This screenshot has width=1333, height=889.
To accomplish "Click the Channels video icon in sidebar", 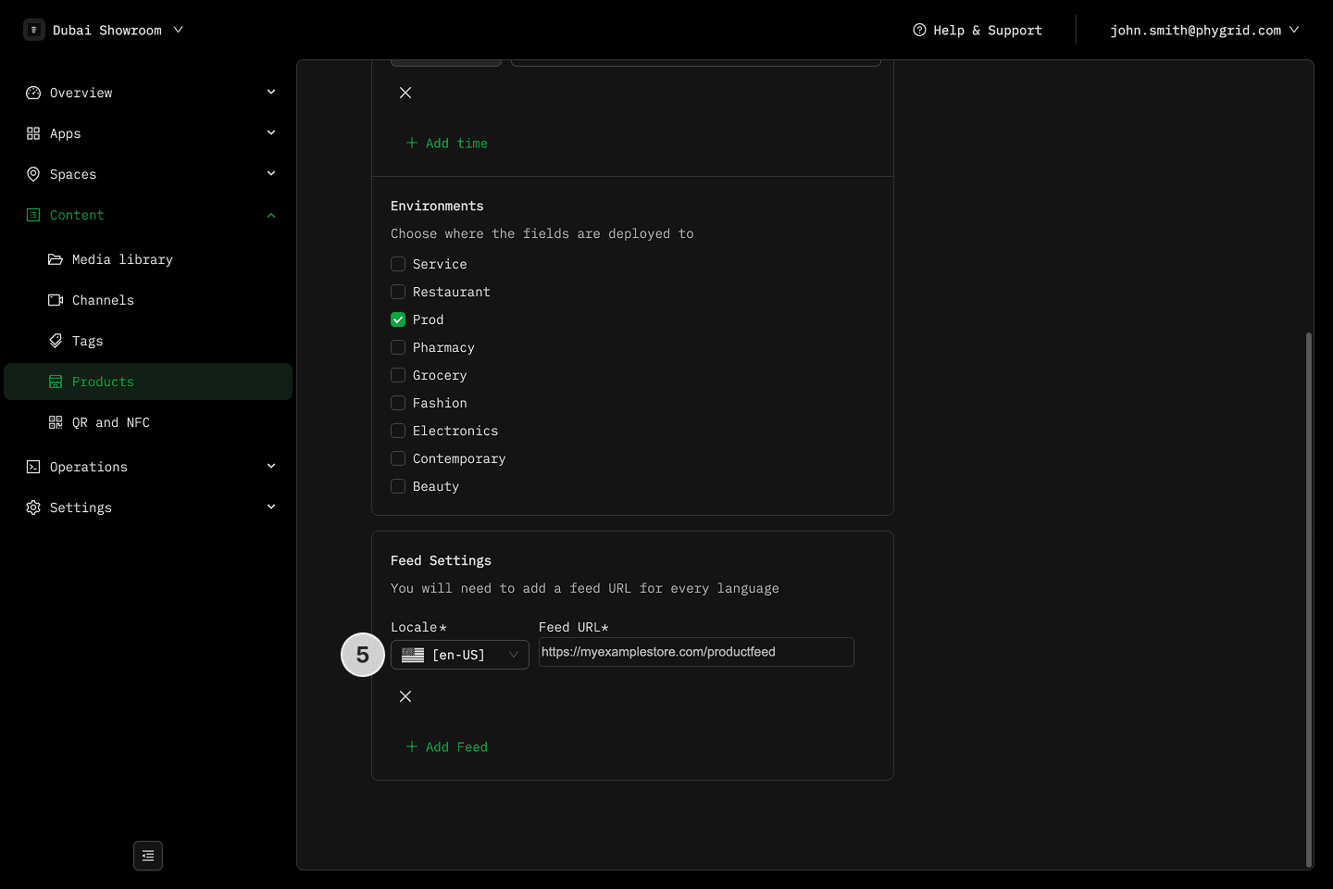I will pyautogui.click(x=56, y=300).
